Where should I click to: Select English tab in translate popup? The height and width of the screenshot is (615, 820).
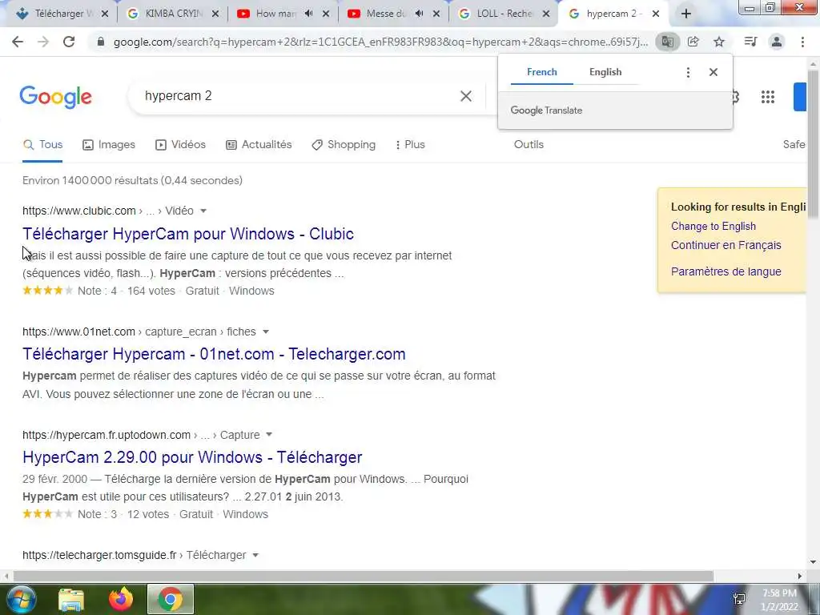click(x=605, y=72)
